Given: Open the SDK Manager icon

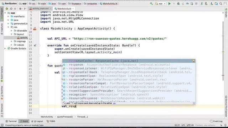Looking at the screenshot, I should pyautogui.click(x=212, y=4).
